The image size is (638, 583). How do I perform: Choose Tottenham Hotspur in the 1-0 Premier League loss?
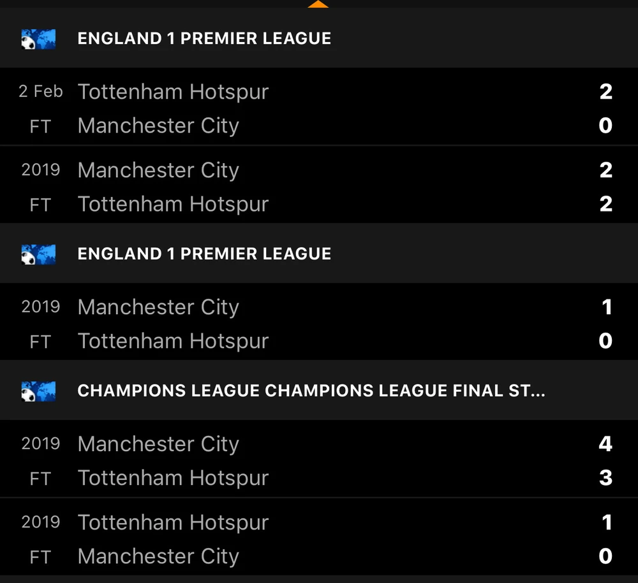pyautogui.click(x=173, y=341)
